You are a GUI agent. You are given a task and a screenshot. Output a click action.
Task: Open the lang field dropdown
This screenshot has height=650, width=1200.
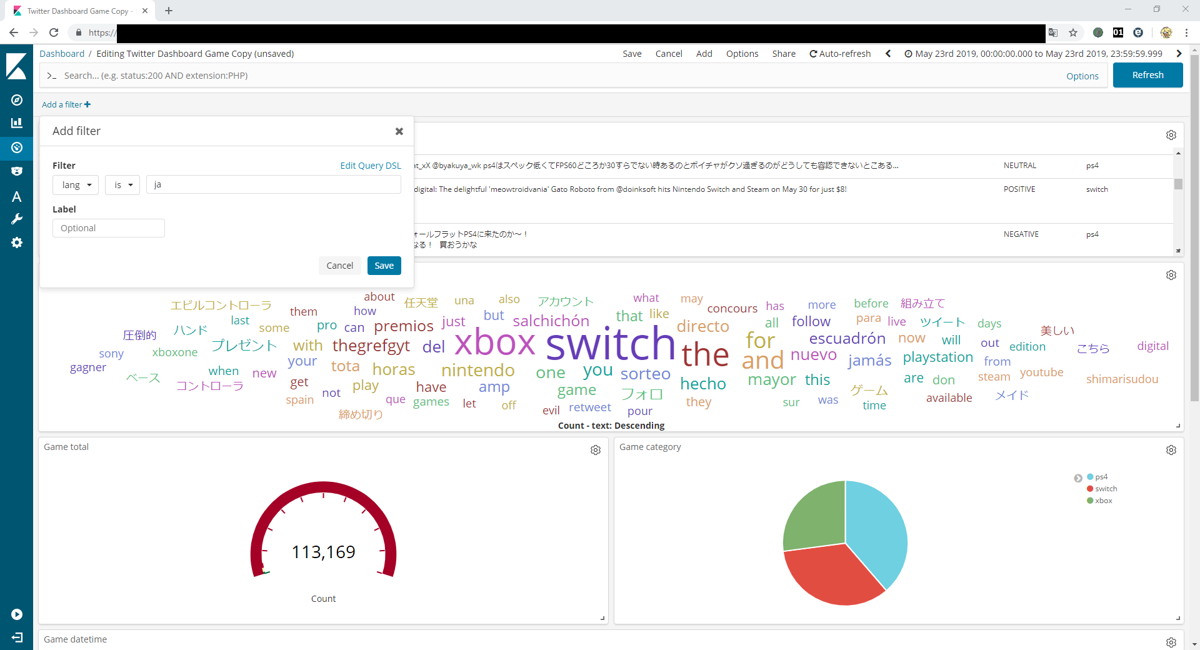point(76,185)
